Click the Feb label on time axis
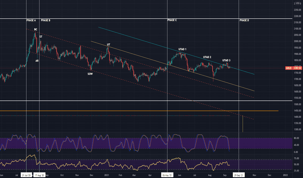The image size is (303, 178). 120,175
